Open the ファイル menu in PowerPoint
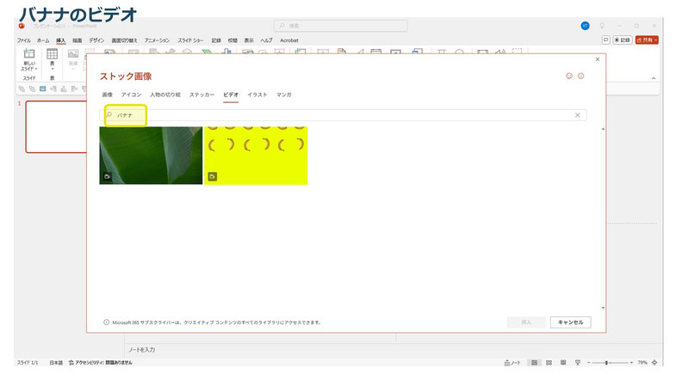This screenshot has height=380, width=676. 24,40
